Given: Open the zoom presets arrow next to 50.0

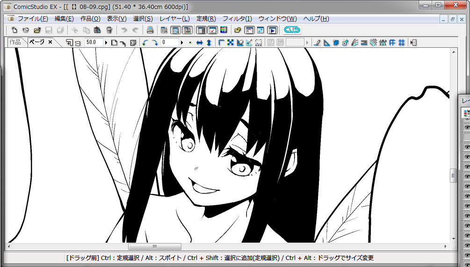Looking at the screenshot, I should pos(106,43).
